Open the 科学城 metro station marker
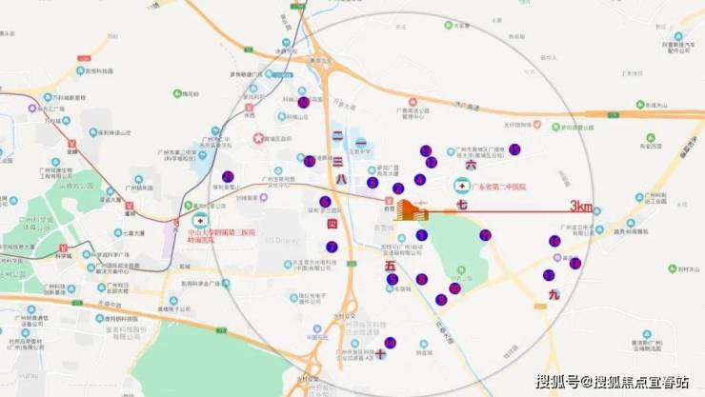 (x=63, y=248)
